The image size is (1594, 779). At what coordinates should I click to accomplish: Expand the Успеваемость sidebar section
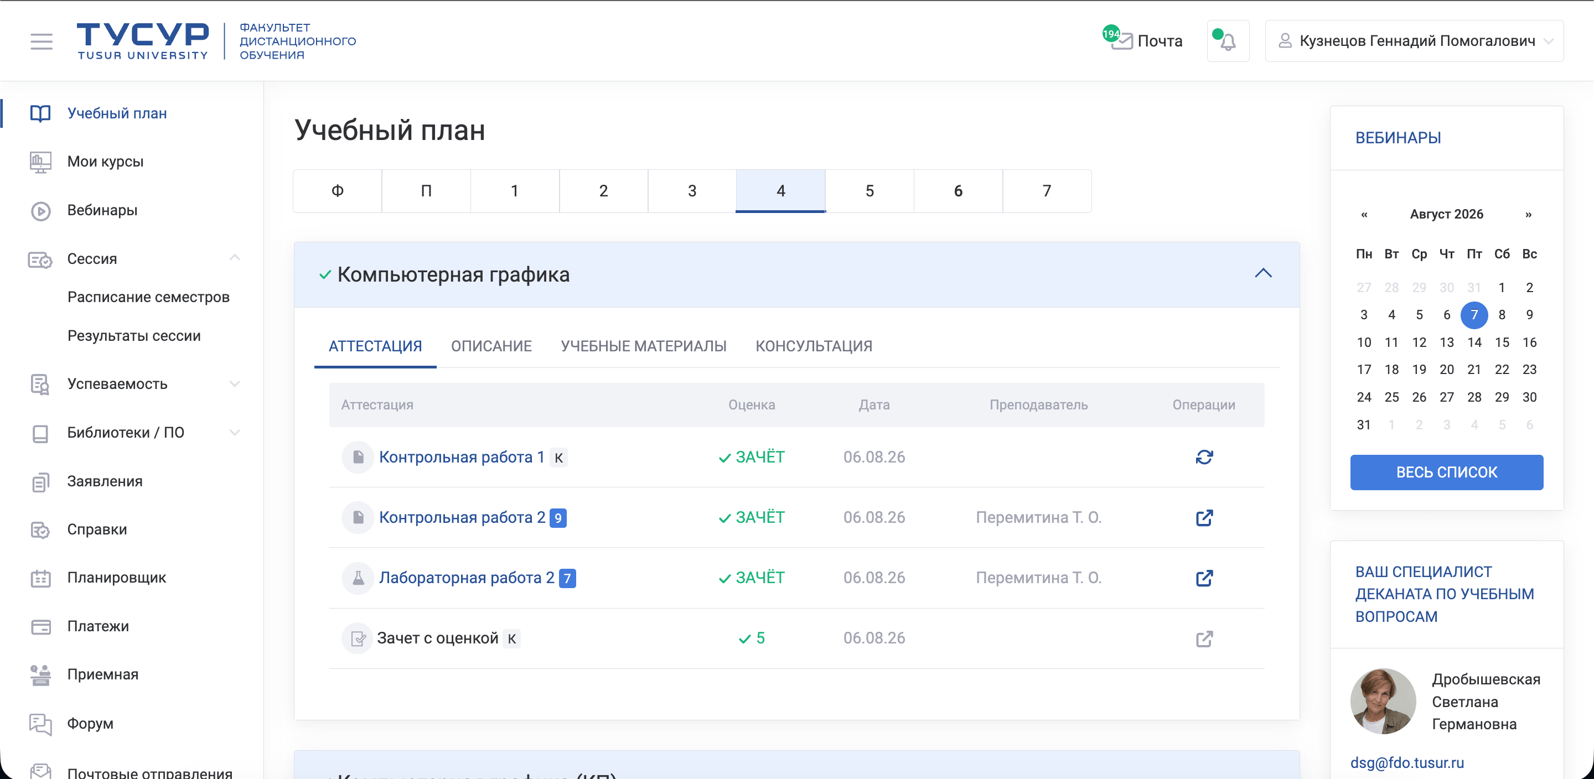[235, 383]
